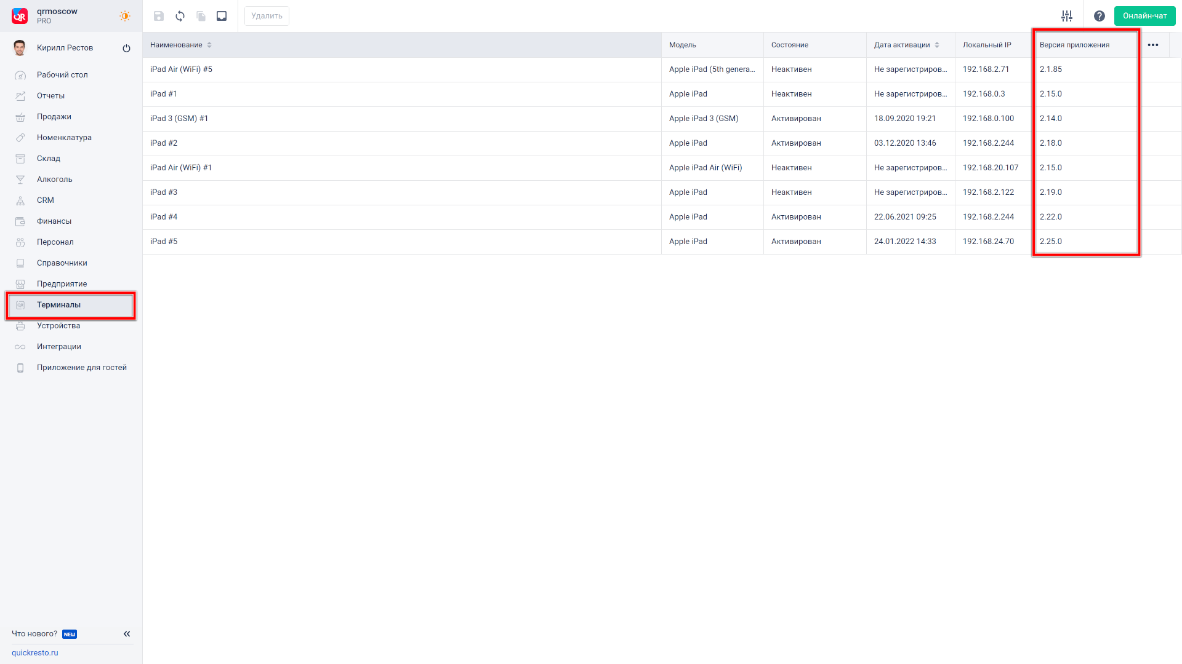Click the Справочники book icon
This screenshot has width=1182, height=664.
click(20, 263)
